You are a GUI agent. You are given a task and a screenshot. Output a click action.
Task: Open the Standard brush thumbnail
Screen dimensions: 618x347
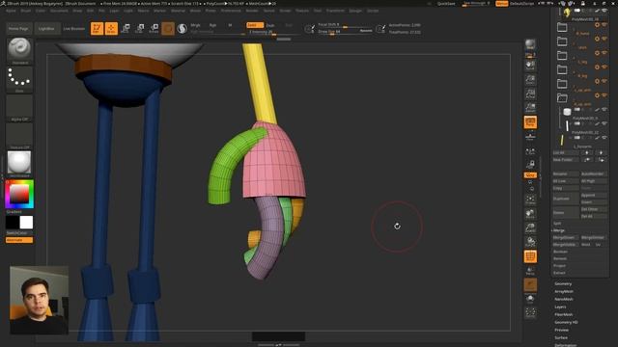(x=19, y=51)
